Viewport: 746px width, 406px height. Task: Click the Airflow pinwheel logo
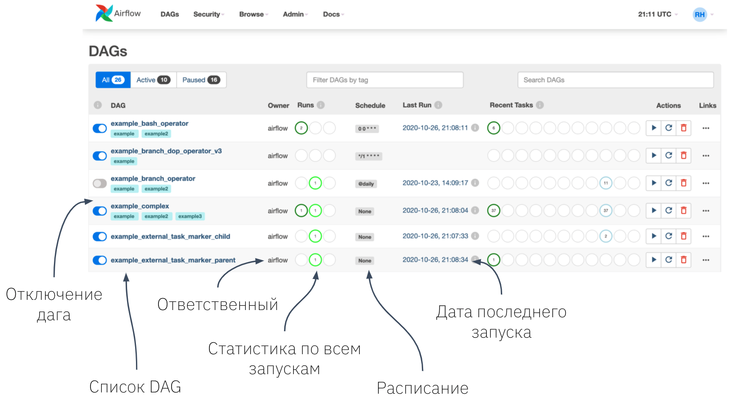(104, 13)
